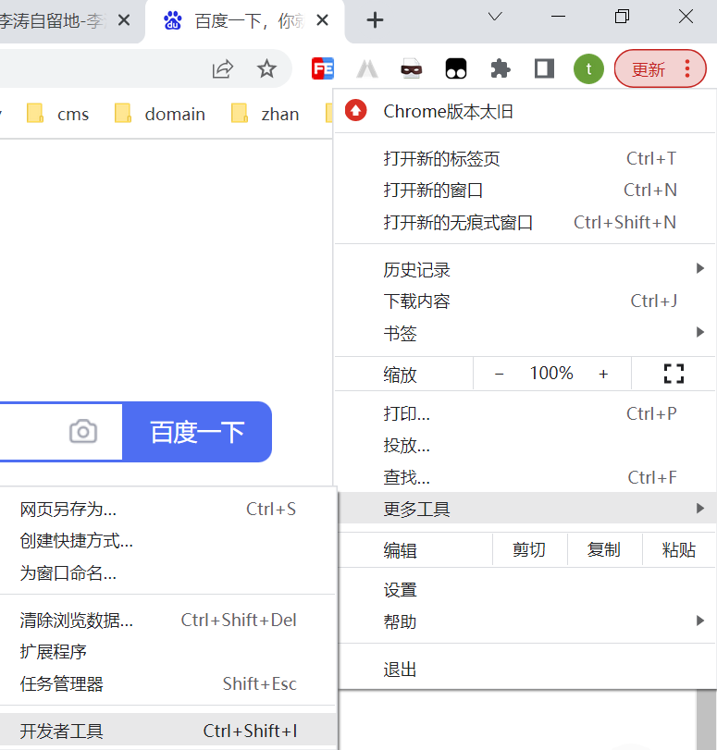Screen dimensions: 717x750
Task: Click the Baidu paw tab favicon
Action: point(172,20)
